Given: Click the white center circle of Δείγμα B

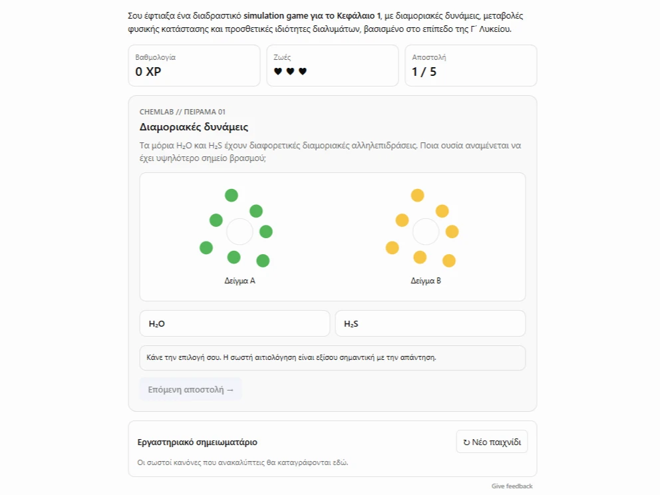Looking at the screenshot, I should (x=426, y=232).
